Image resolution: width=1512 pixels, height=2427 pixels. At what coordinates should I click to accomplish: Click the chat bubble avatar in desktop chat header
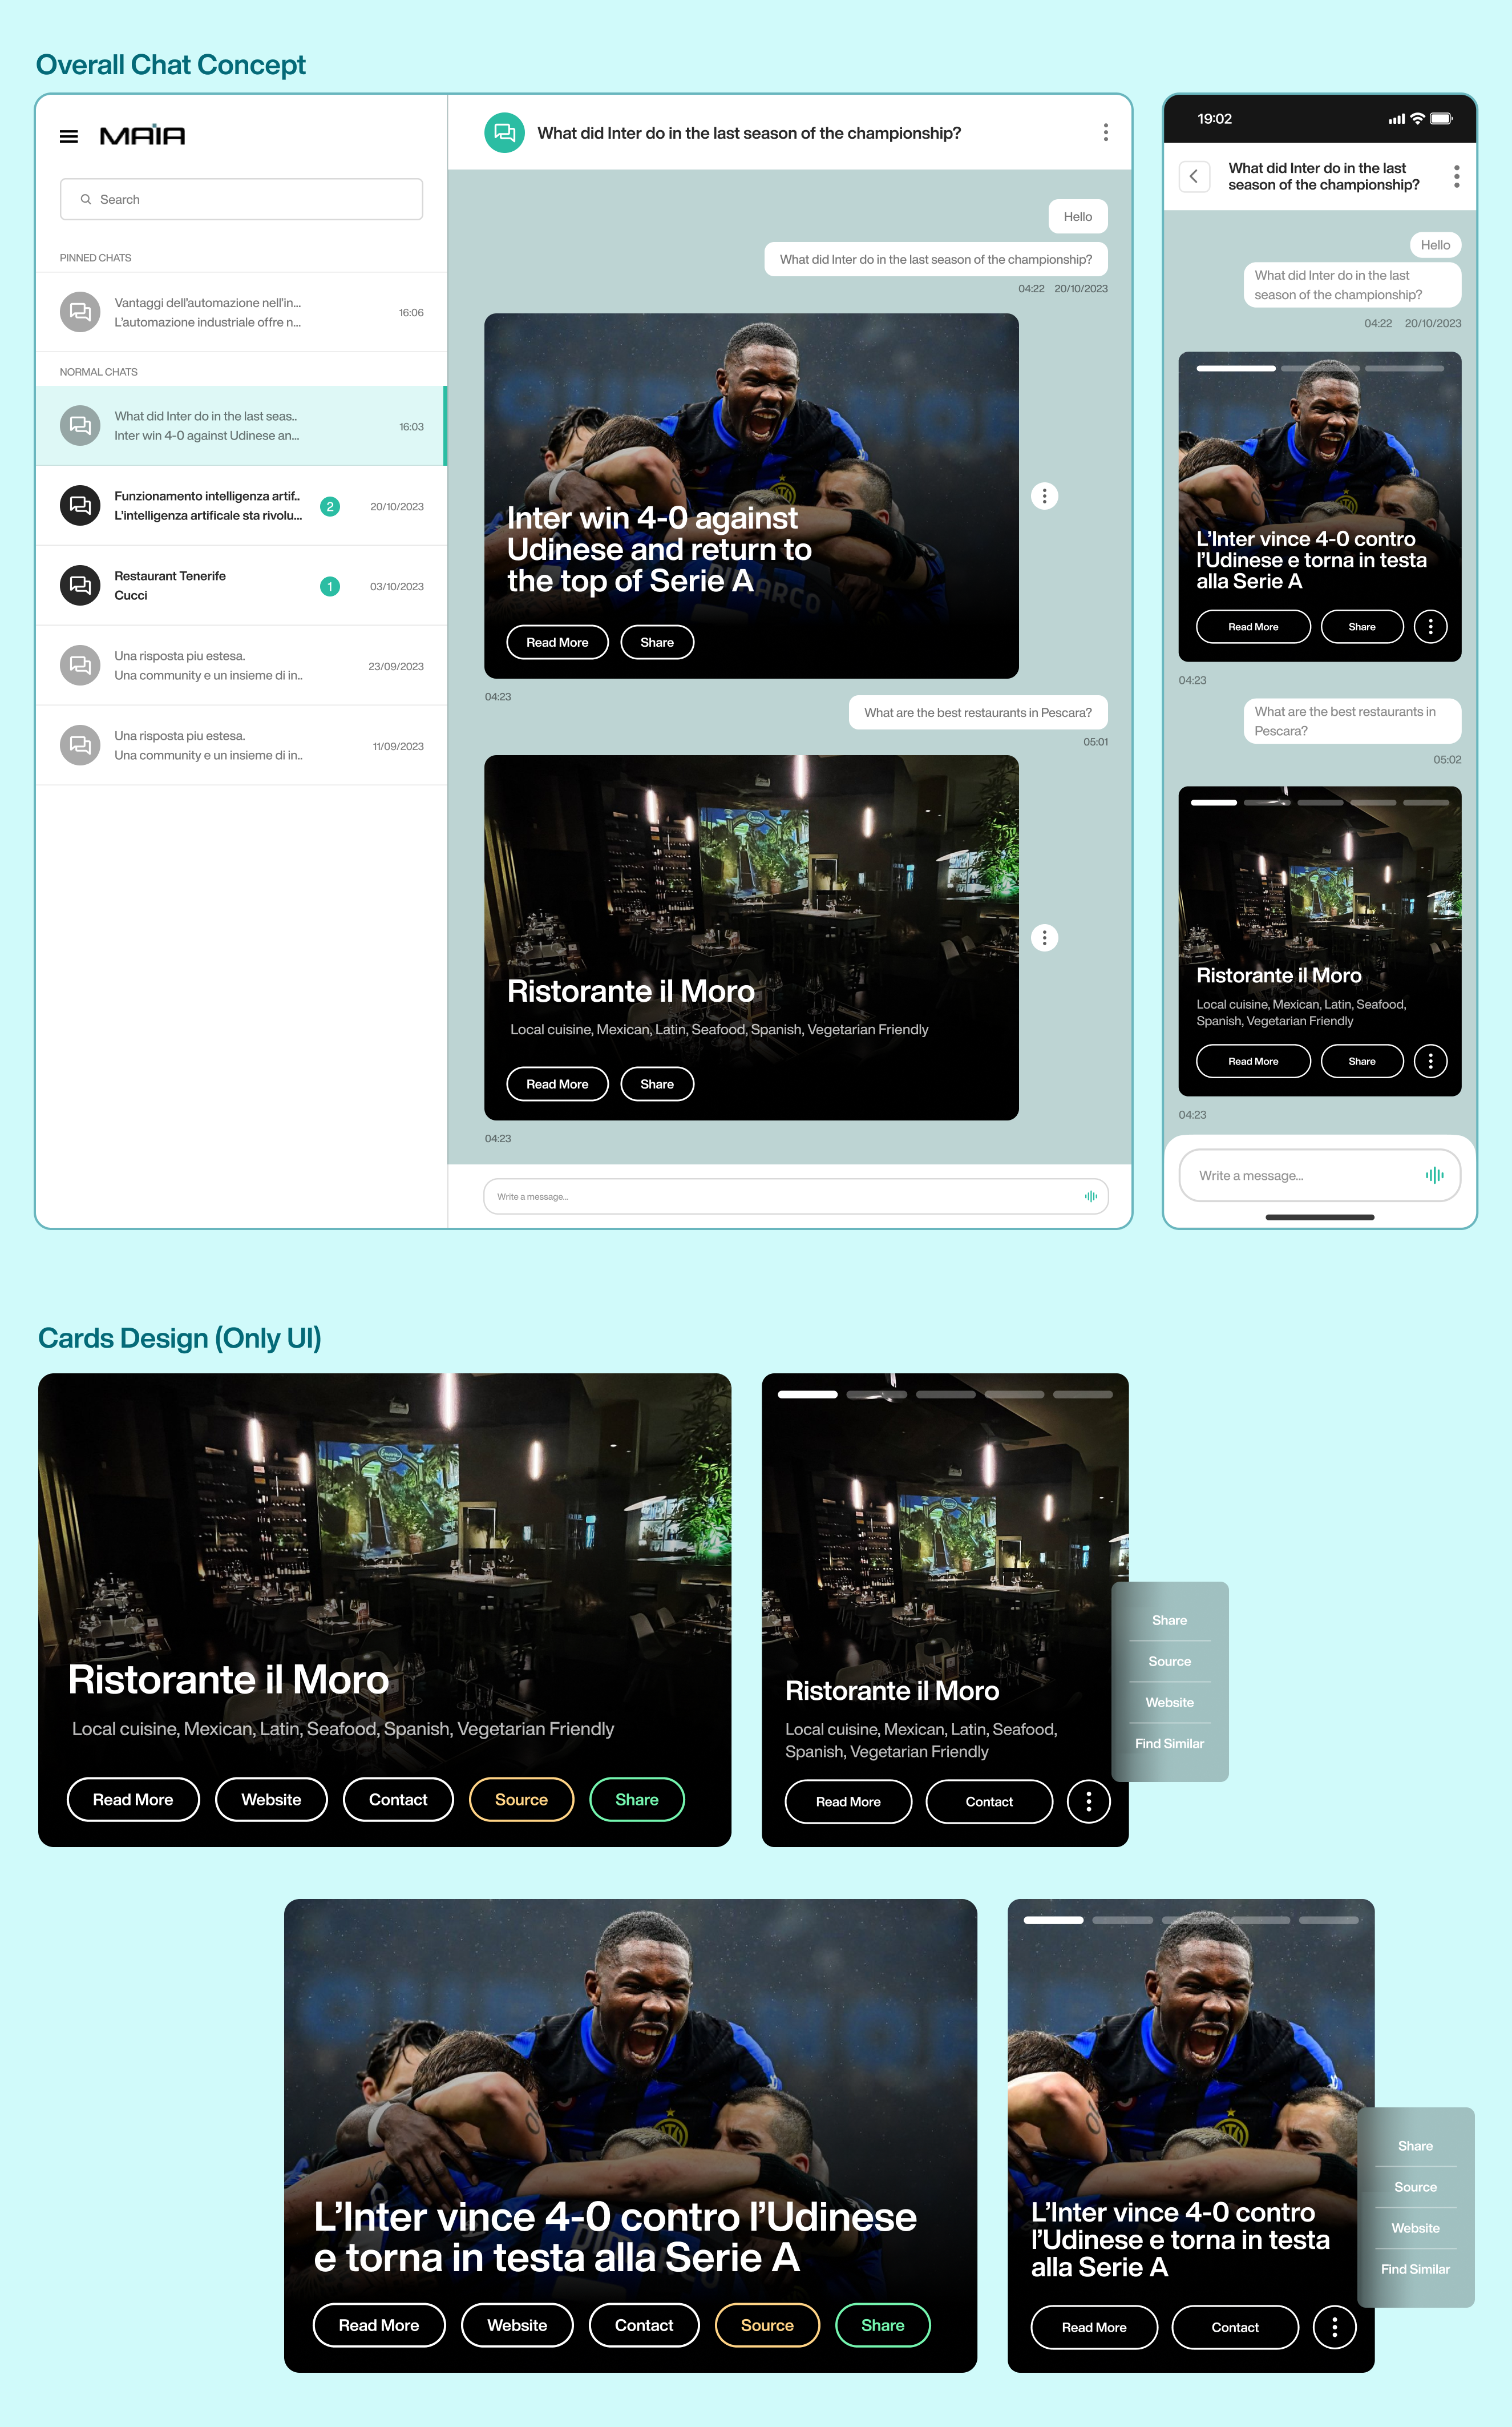click(x=505, y=133)
